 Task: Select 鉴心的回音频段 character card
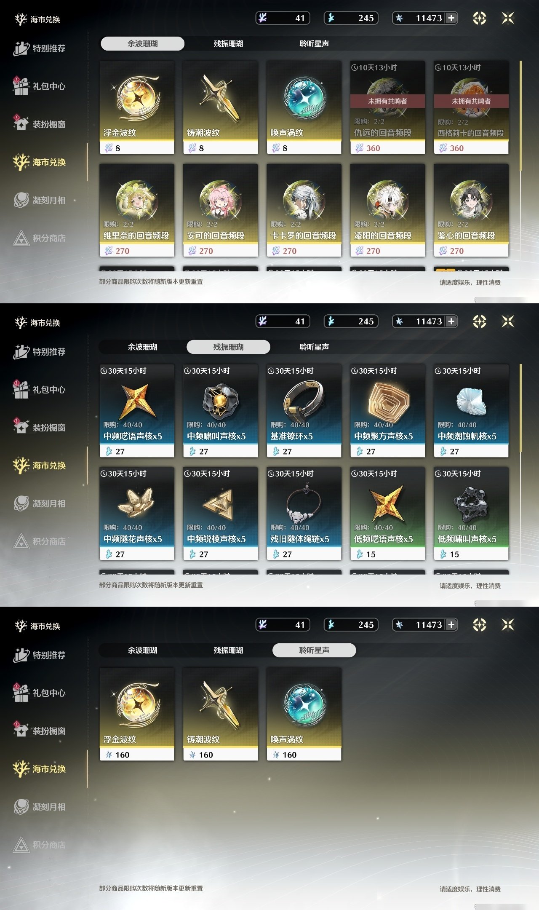[x=471, y=210]
